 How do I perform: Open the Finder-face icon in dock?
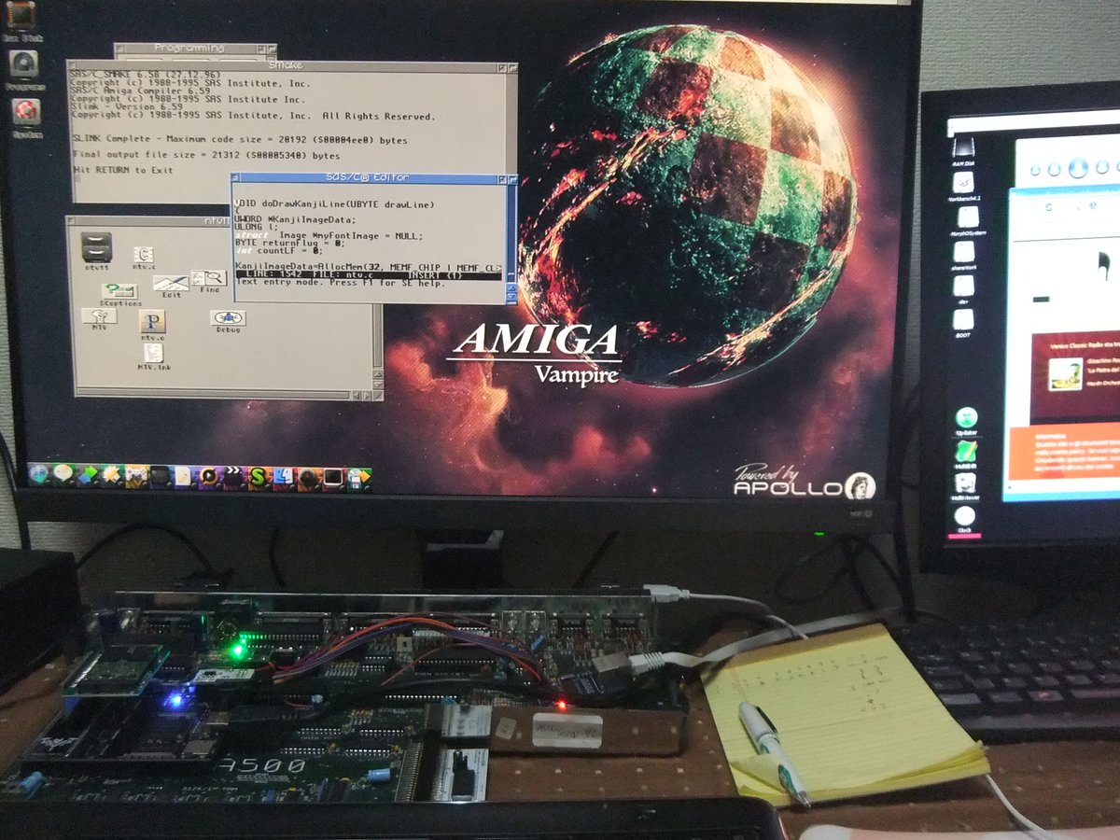(283, 476)
